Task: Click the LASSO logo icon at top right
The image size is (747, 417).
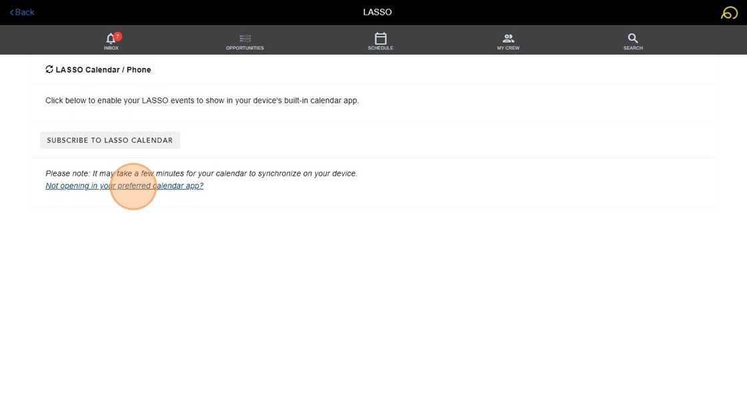Action: pos(729,13)
